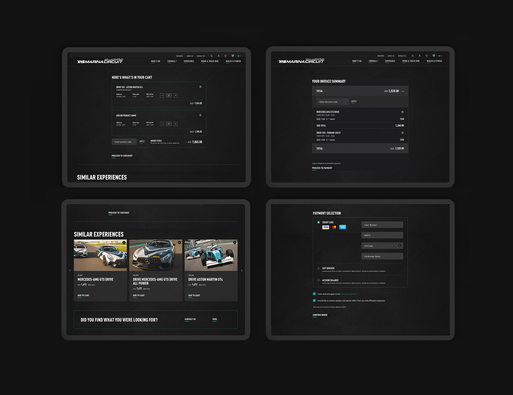Viewport: 513px width, 395px height.
Task: Add Drive Aston Martin GT4 to cart
Action: tap(194, 295)
